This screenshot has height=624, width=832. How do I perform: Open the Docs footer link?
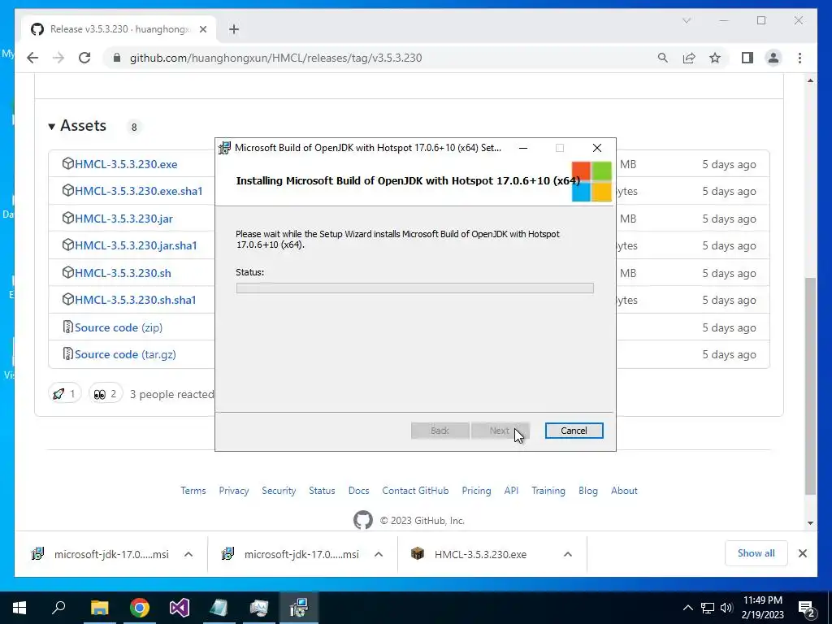(358, 491)
